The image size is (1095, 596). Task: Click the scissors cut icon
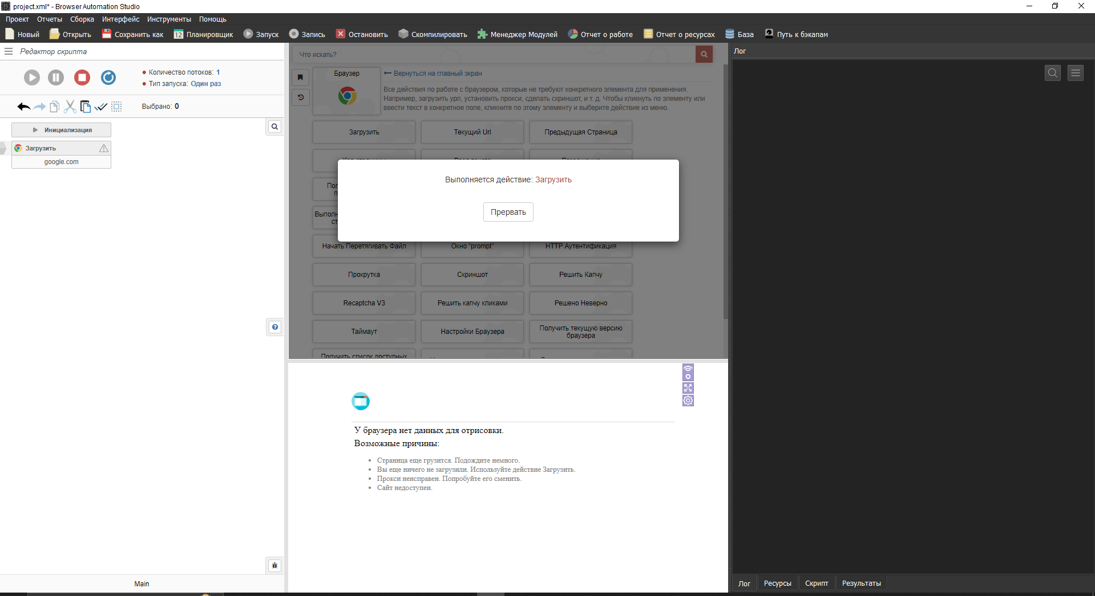coord(70,107)
